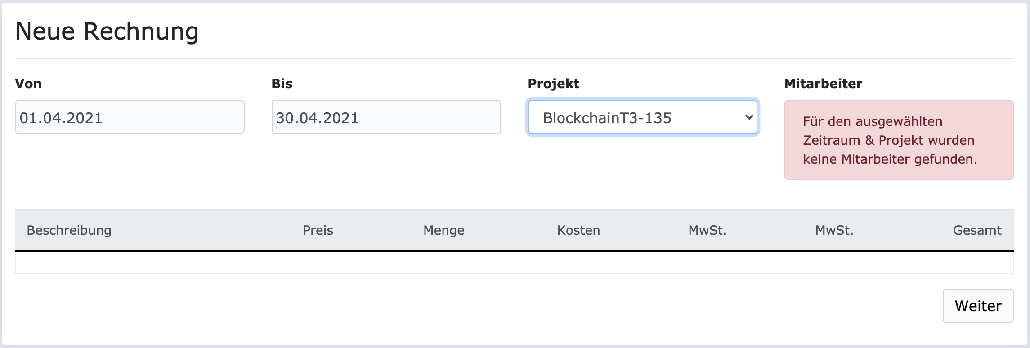Click the Neue Rechnung page heading
Screen dimensions: 1030x348
point(107,31)
